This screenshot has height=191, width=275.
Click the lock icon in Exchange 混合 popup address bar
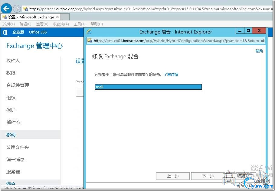pyautogui.click(x=263, y=41)
